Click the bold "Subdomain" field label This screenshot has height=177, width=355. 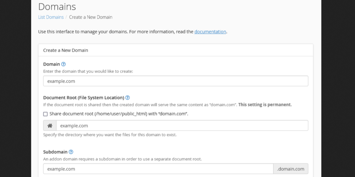click(x=55, y=152)
